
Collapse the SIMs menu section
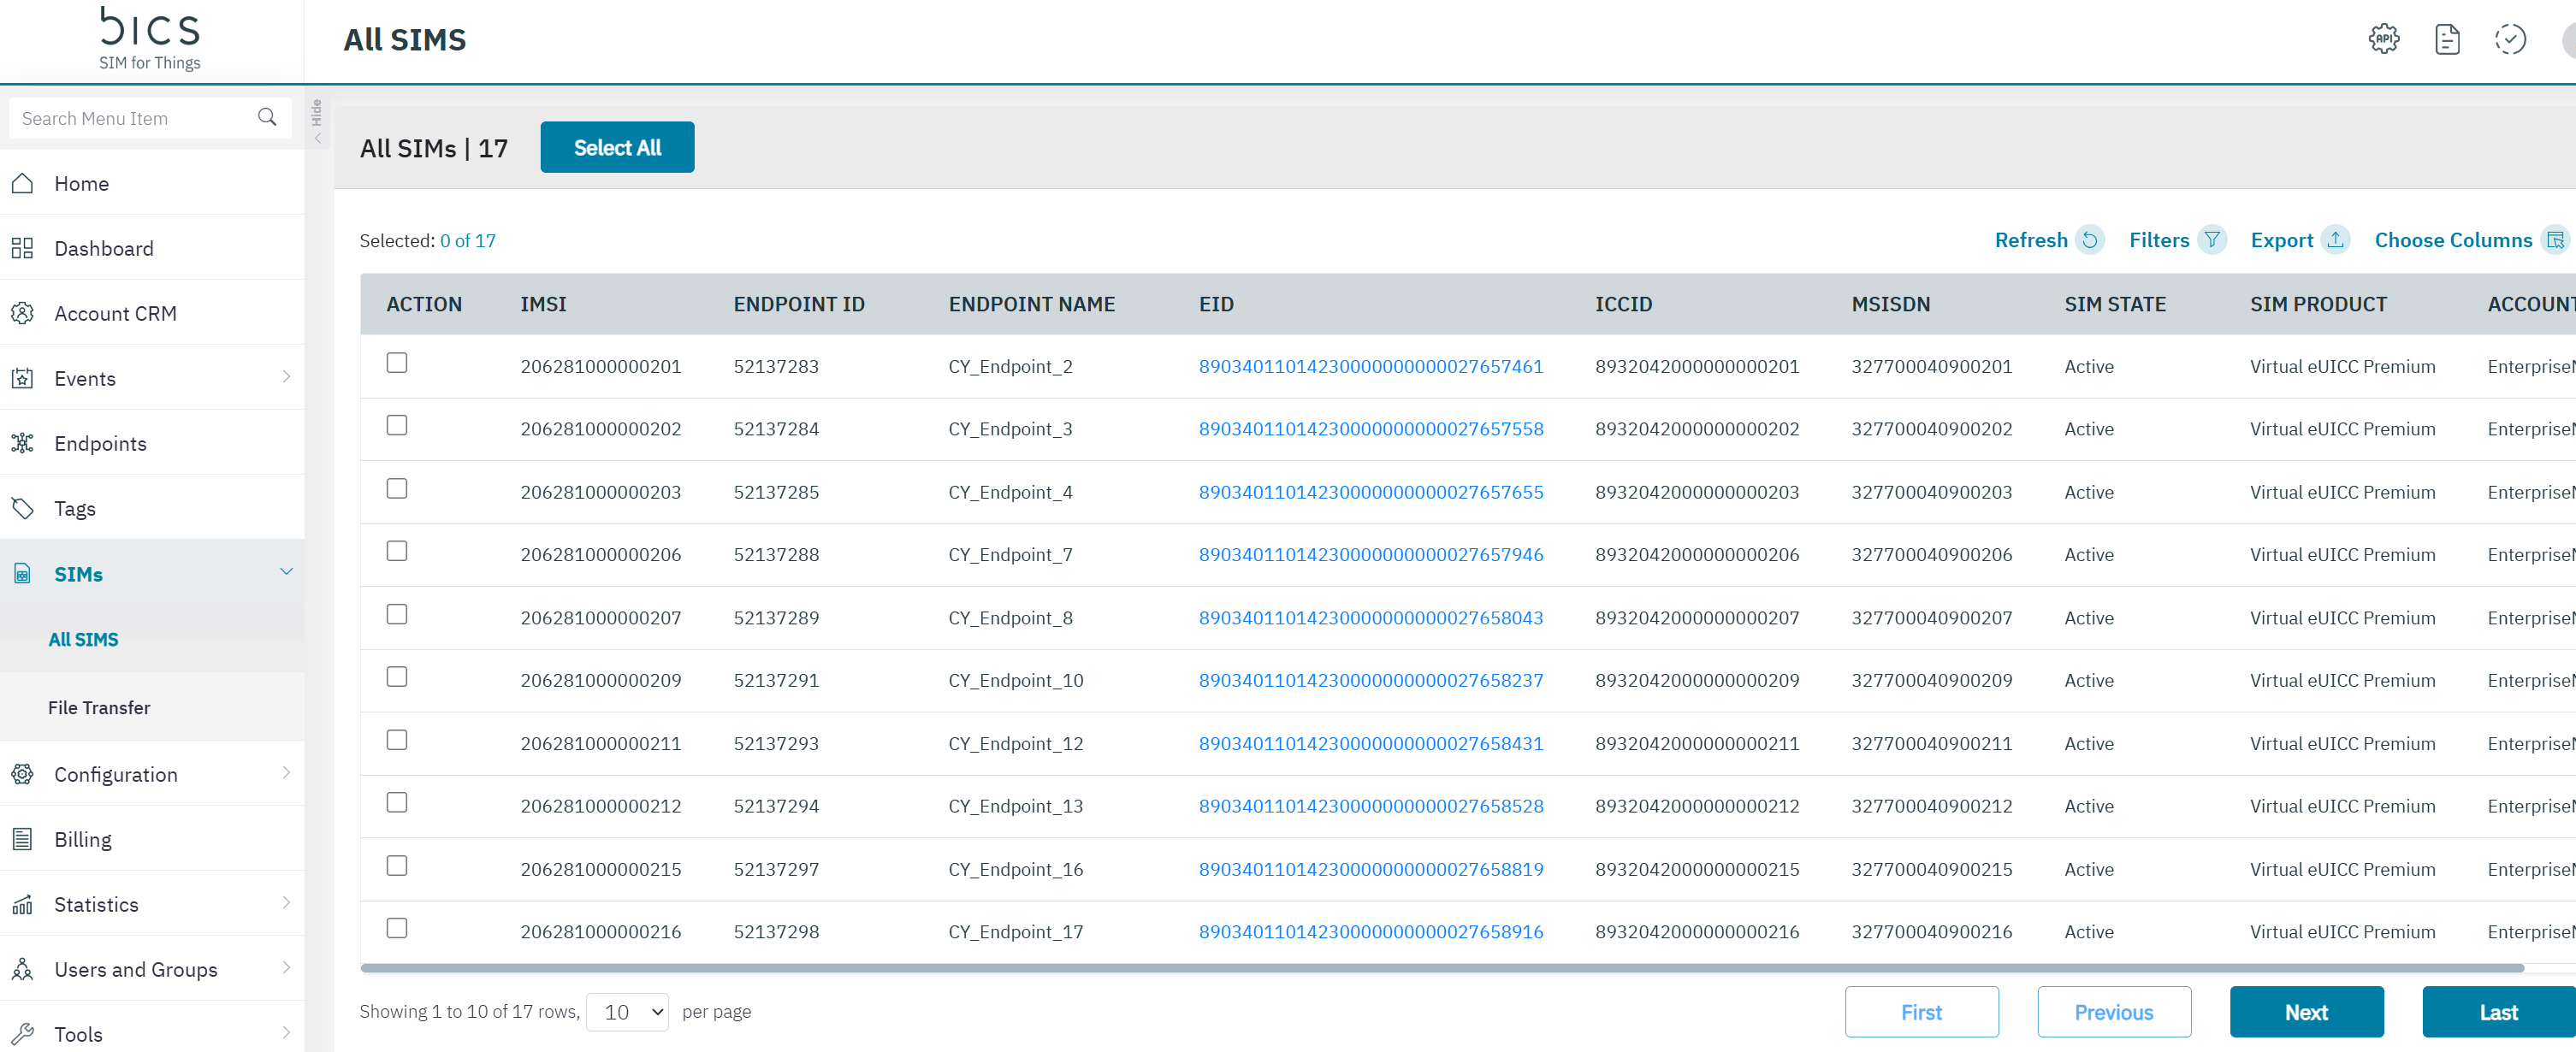pyautogui.click(x=286, y=572)
